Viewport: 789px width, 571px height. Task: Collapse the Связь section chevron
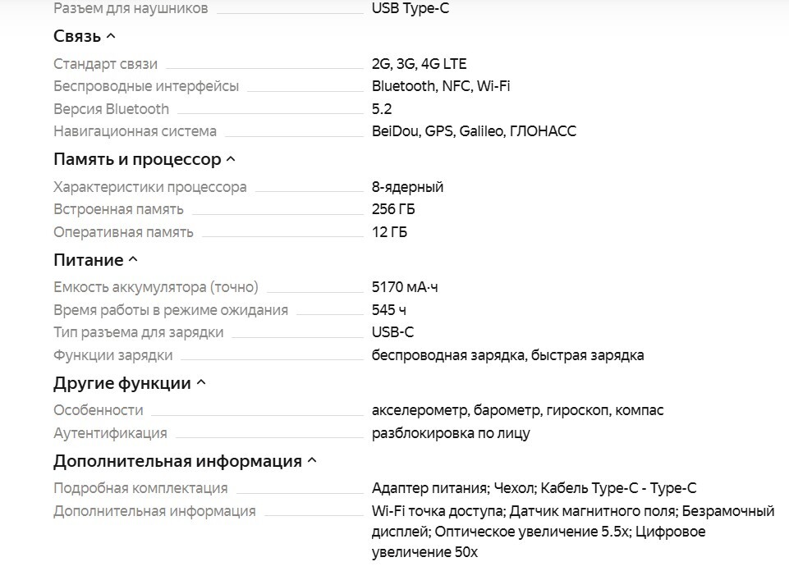pyautogui.click(x=112, y=36)
